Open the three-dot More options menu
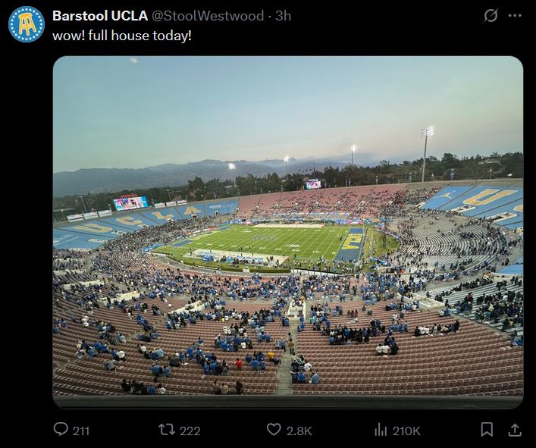 point(515,16)
